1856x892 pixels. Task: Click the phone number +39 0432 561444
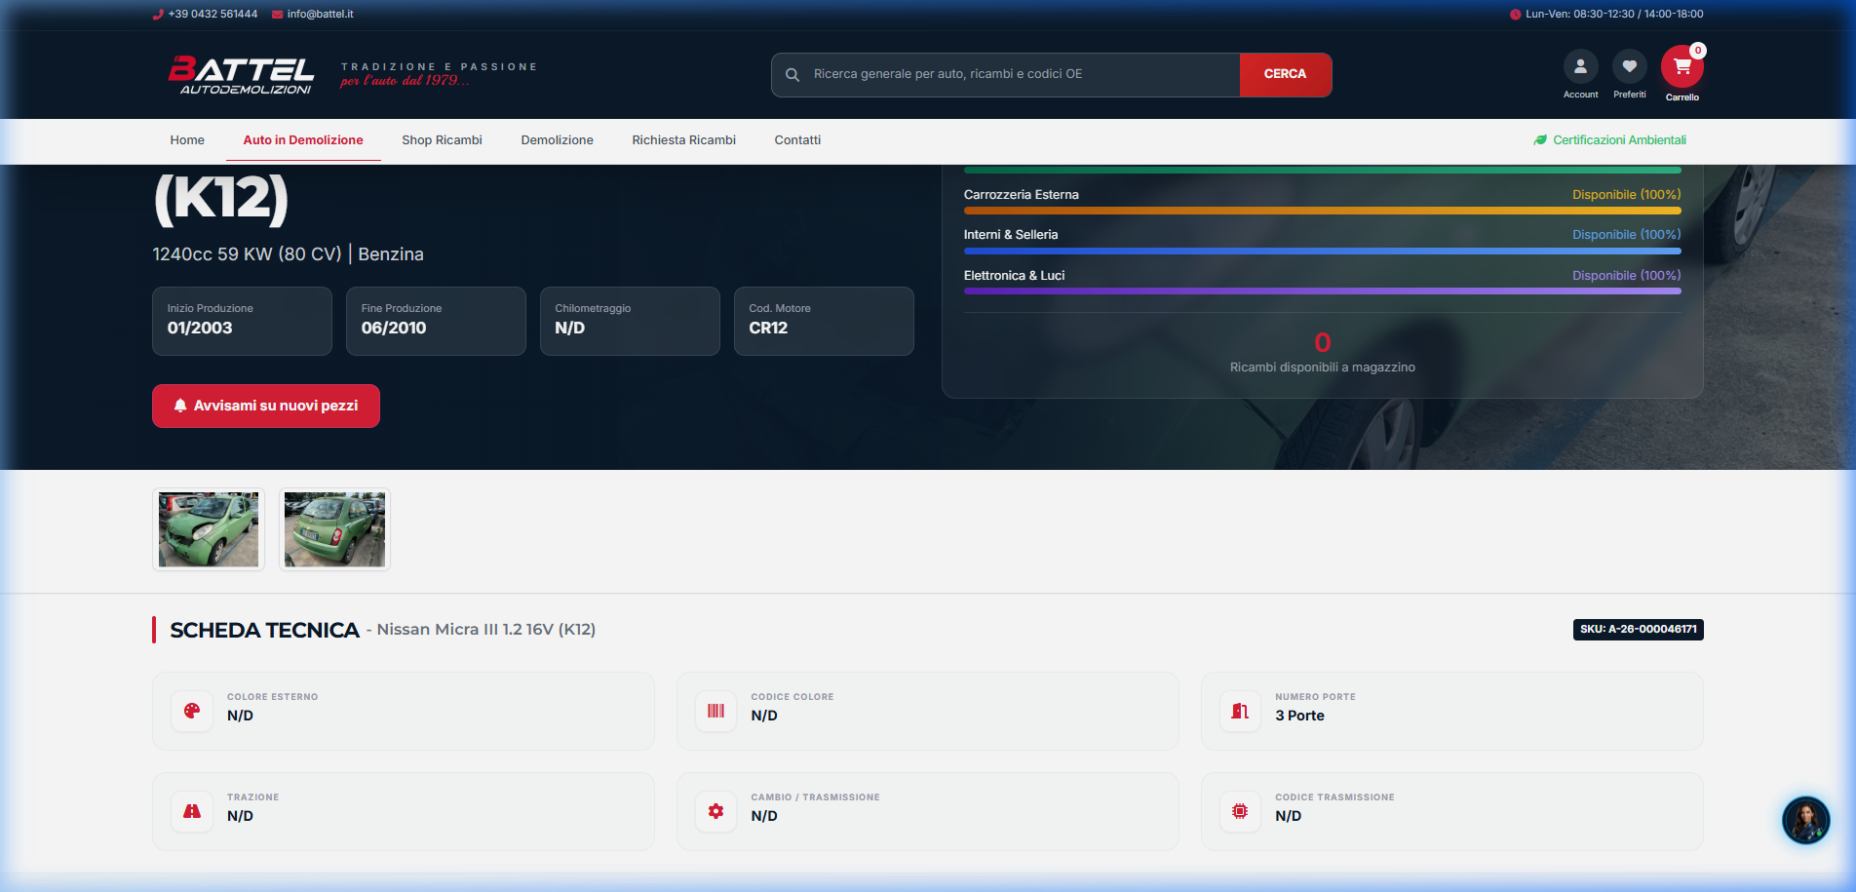[213, 15]
